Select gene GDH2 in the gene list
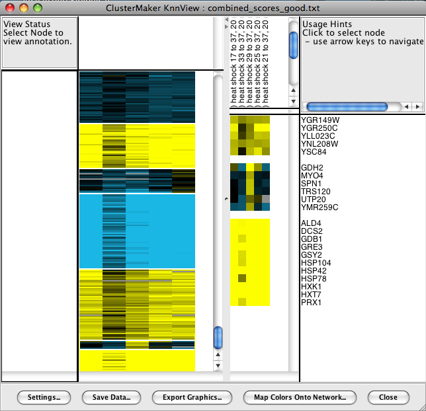 (x=312, y=168)
